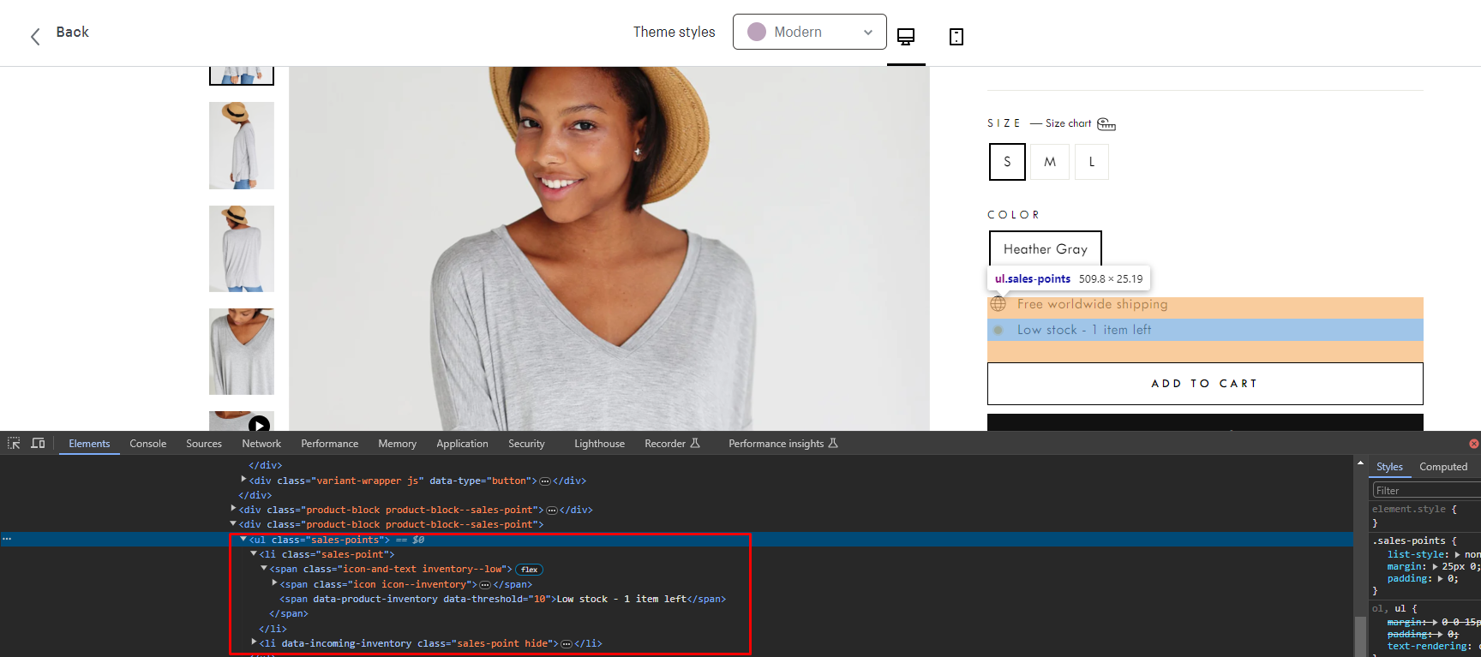The image size is (1481, 657).
Task: Focus the Styles Filter input
Action: point(1426,491)
